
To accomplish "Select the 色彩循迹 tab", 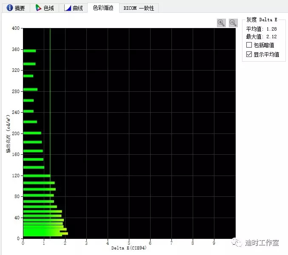I will (x=103, y=8).
